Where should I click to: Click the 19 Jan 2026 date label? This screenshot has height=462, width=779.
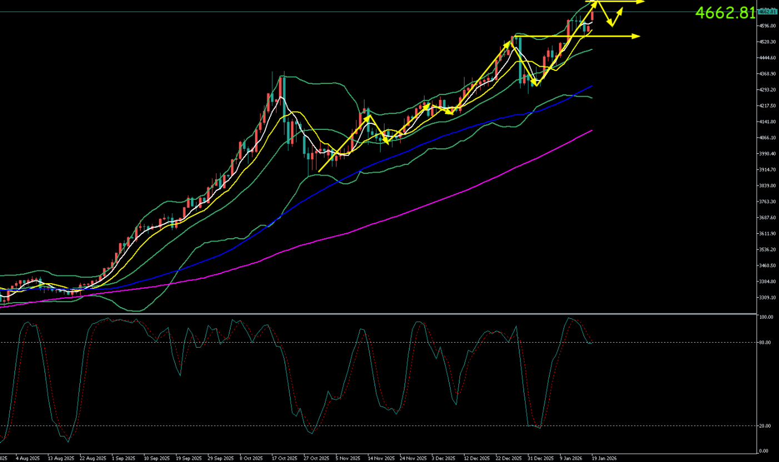603,459
